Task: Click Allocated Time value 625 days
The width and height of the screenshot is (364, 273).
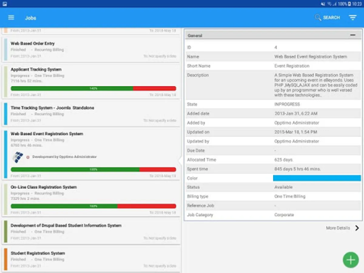Action: tap(284, 160)
